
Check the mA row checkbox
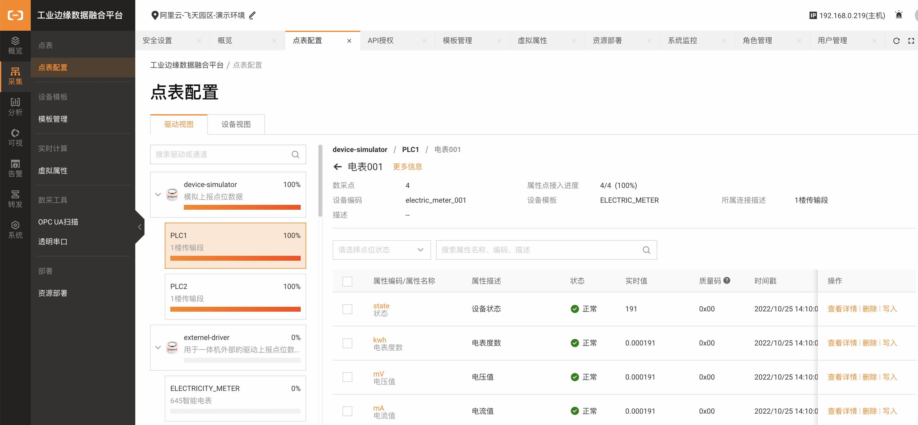[347, 411]
